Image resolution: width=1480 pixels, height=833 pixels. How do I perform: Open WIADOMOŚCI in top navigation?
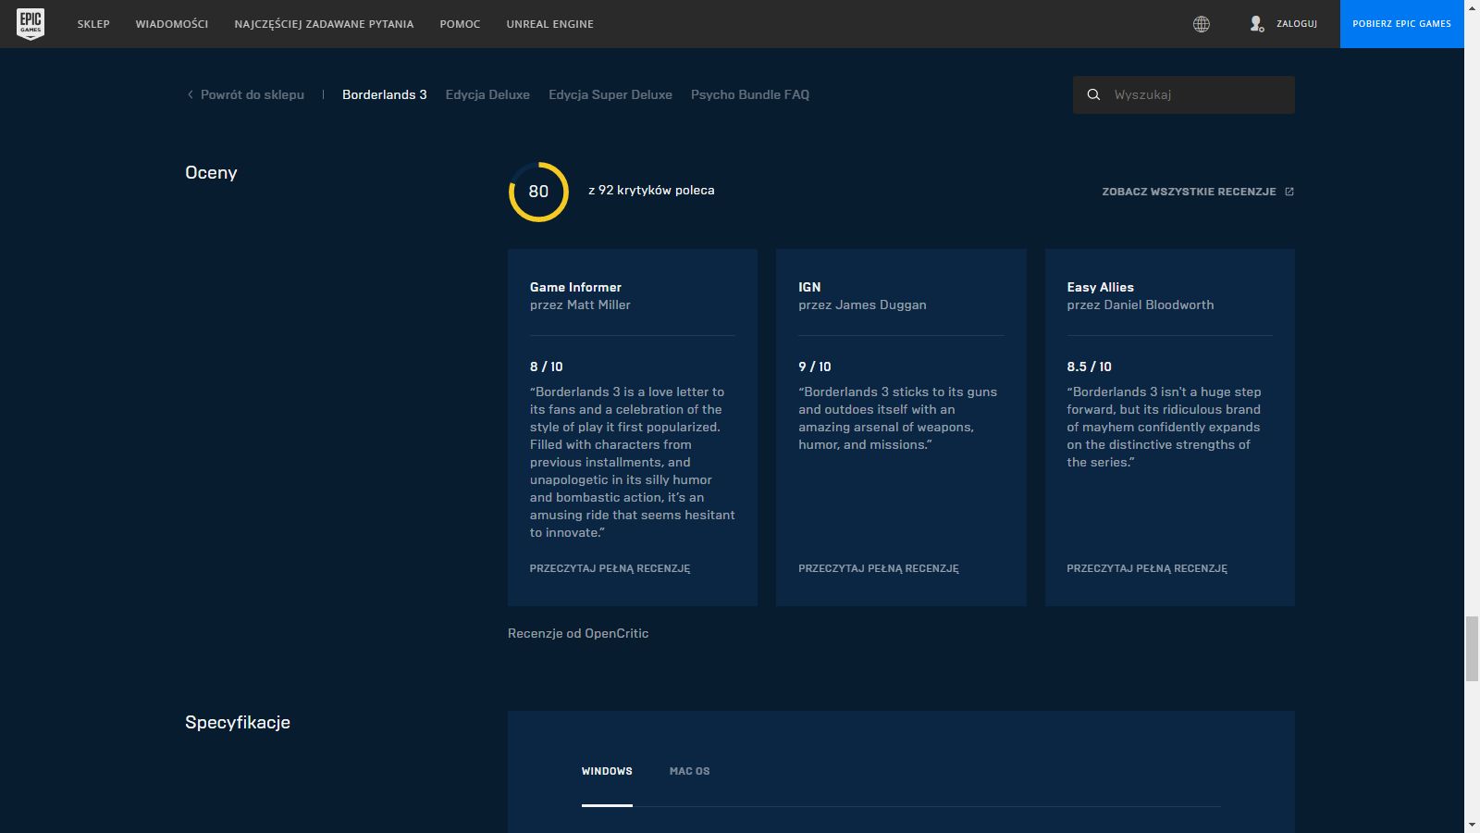pos(172,24)
